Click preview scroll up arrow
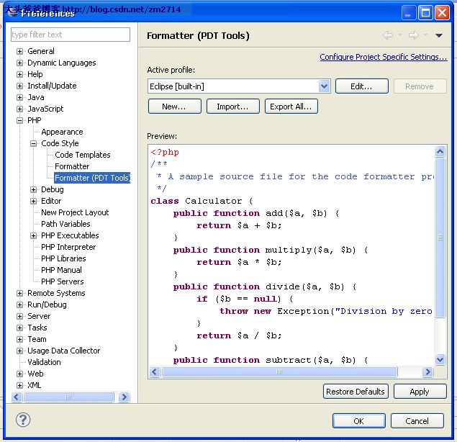The height and width of the screenshot is (442, 457). click(x=440, y=151)
